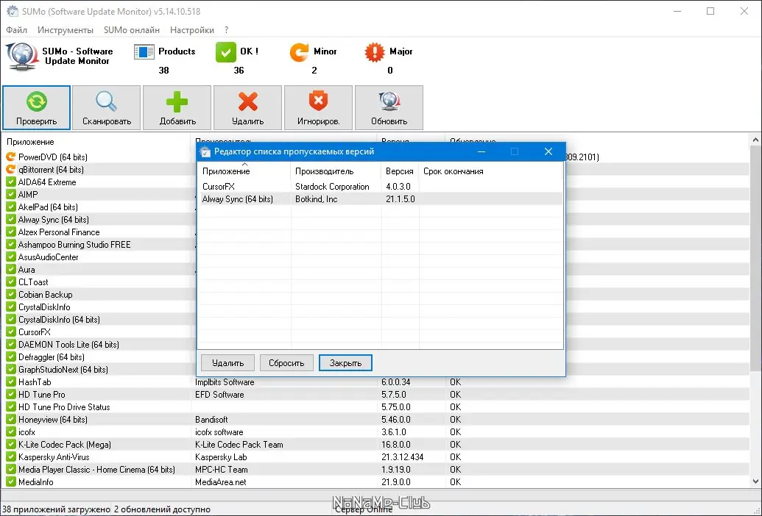Select the Проверить check toolbar icon
The height and width of the screenshot is (516, 762).
[x=36, y=101]
